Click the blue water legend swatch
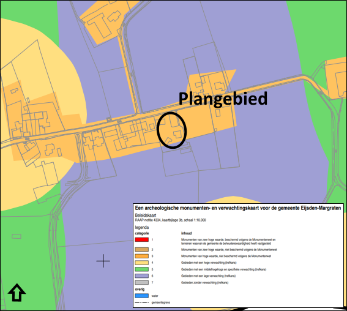This screenshot has height=311, width=347. pos(141,296)
